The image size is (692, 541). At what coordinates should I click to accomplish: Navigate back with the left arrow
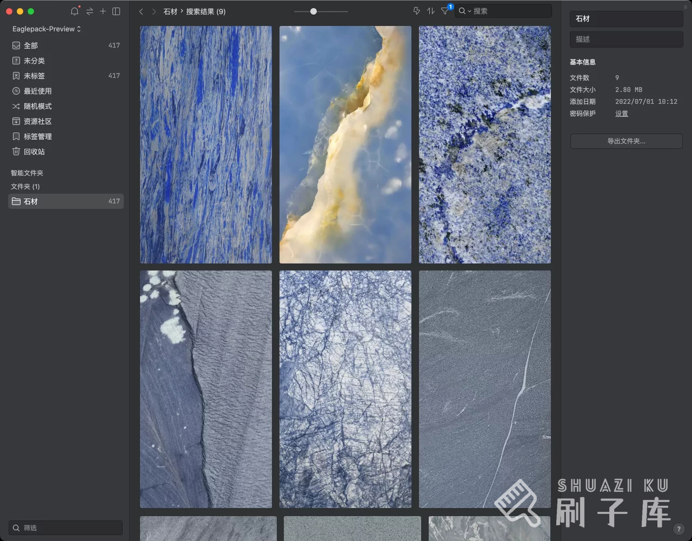tap(141, 11)
